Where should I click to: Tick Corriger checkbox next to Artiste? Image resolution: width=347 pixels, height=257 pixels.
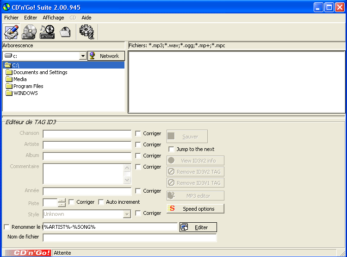[138, 144]
